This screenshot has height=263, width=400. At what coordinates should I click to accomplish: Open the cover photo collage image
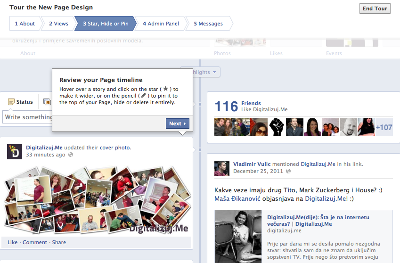tap(97, 200)
